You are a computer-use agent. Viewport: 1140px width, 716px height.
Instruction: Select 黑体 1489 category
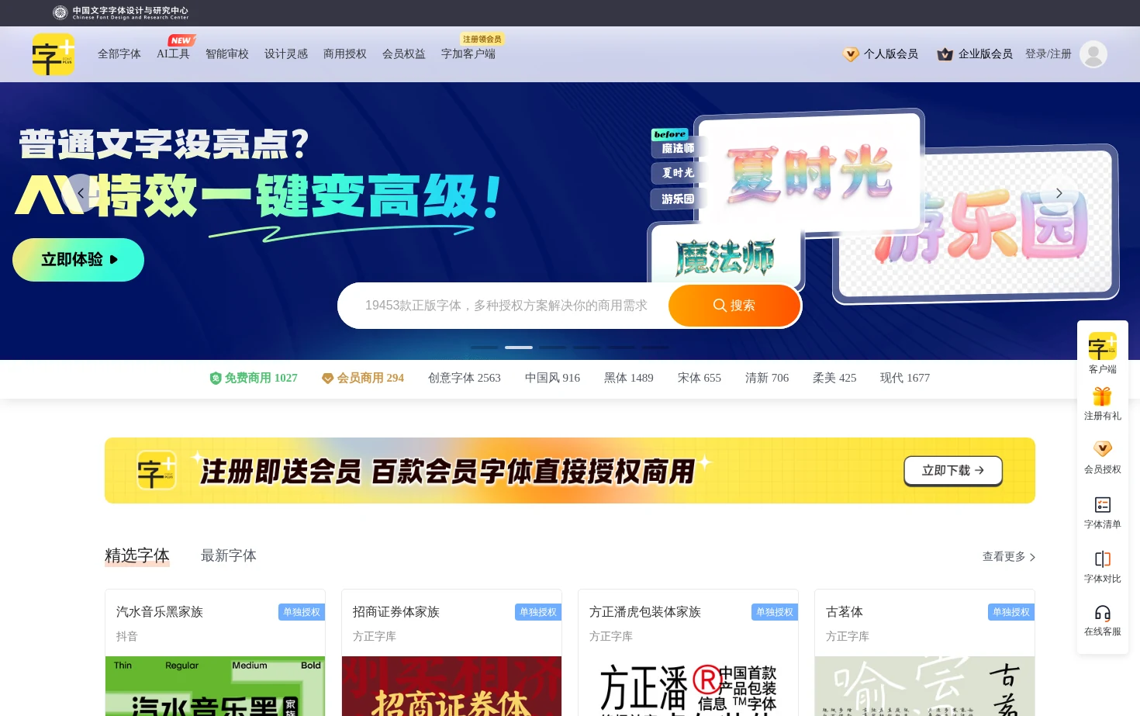(x=629, y=378)
